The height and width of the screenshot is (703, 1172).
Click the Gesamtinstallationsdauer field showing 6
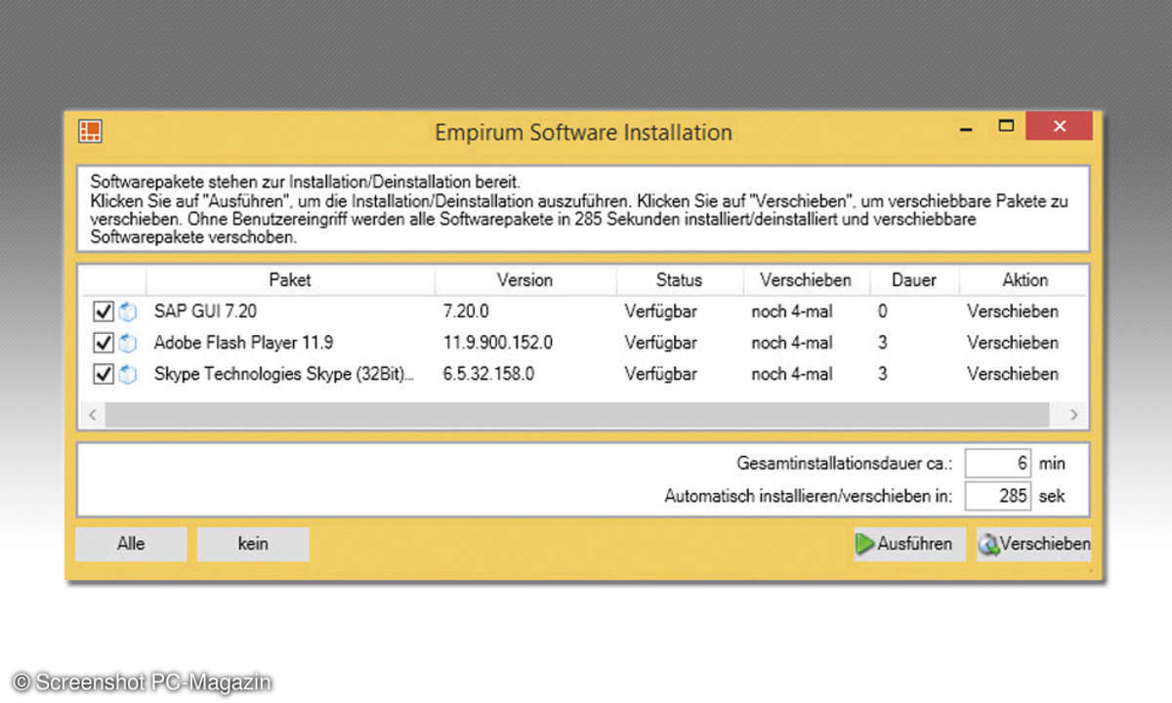point(998,464)
